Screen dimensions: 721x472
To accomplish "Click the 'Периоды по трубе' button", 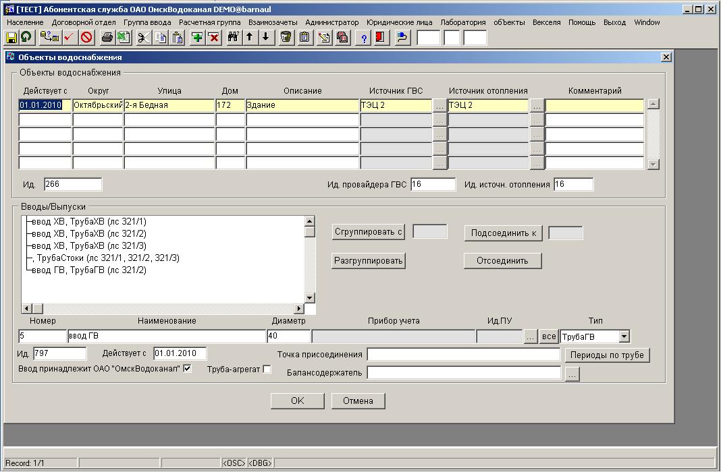I will tap(607, 355).
